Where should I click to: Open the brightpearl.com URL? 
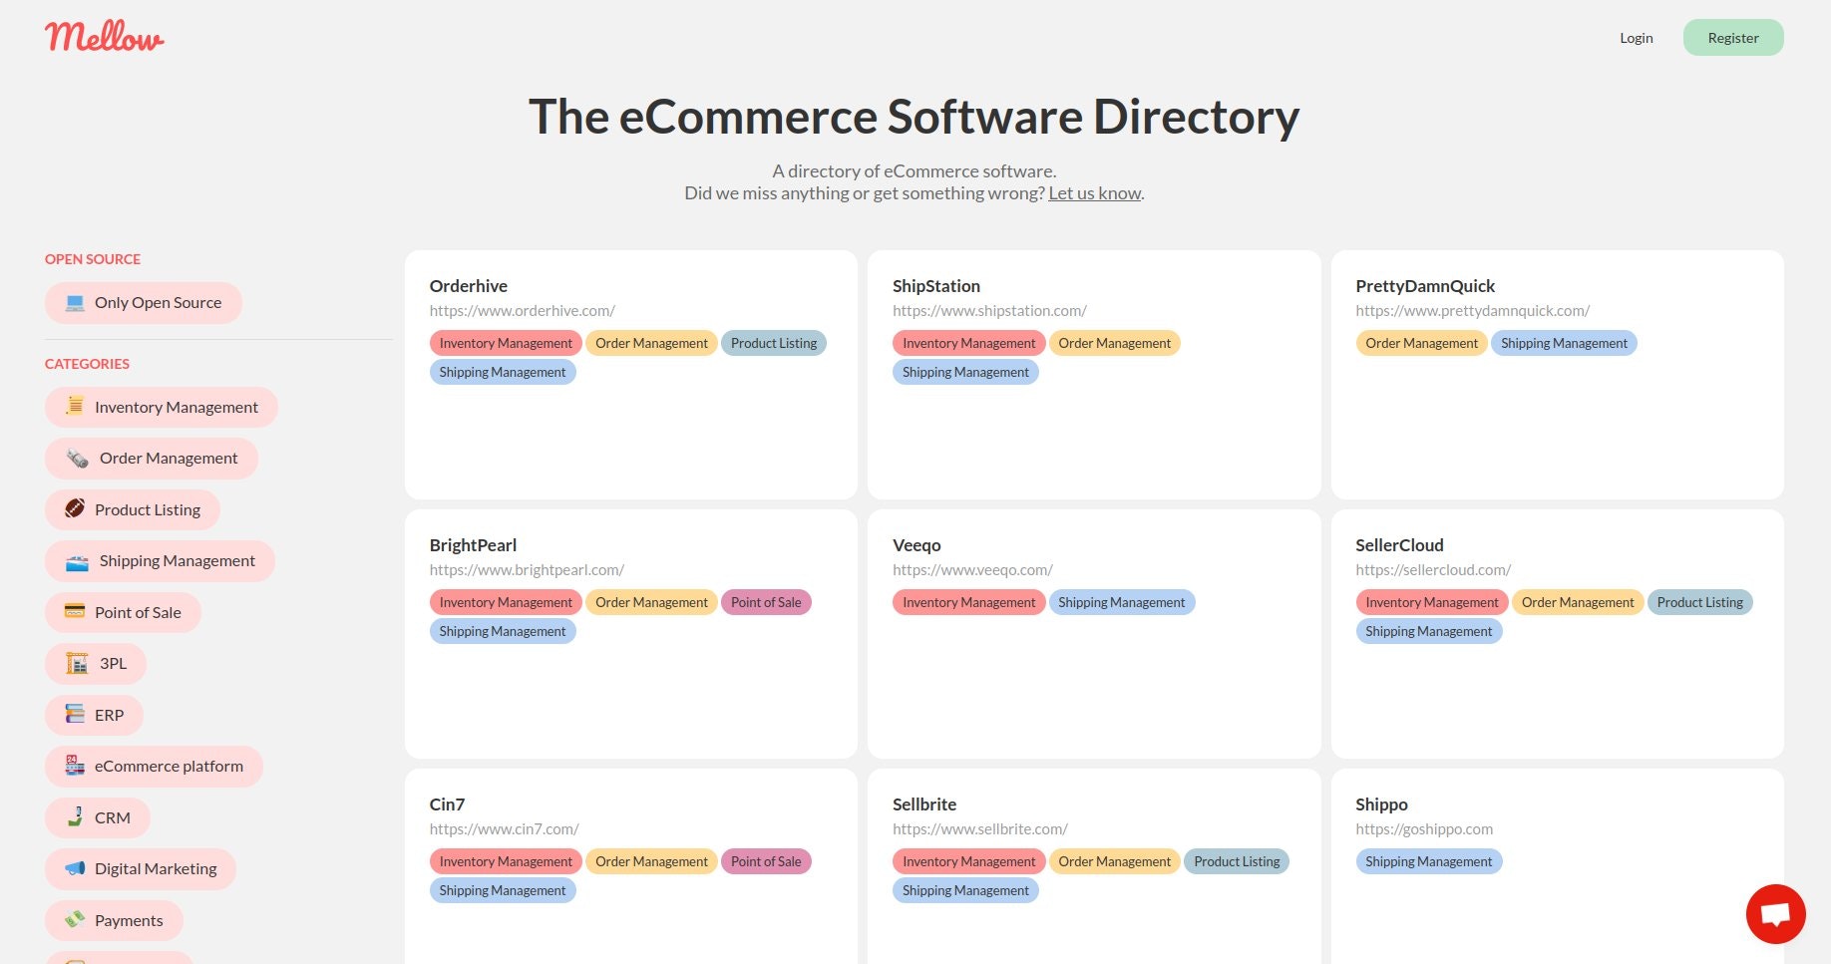click(527, 570)
